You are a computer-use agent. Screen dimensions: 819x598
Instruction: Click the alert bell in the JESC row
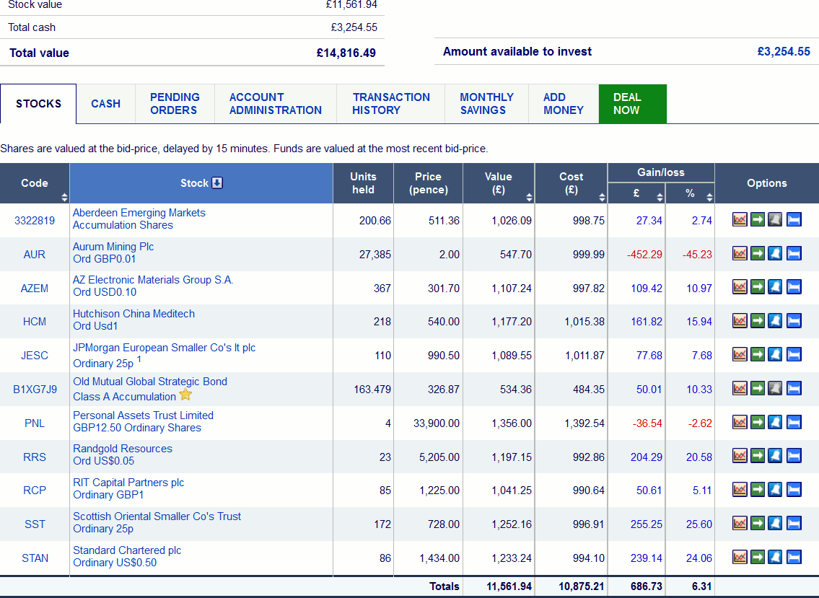[x=775, y=355]
